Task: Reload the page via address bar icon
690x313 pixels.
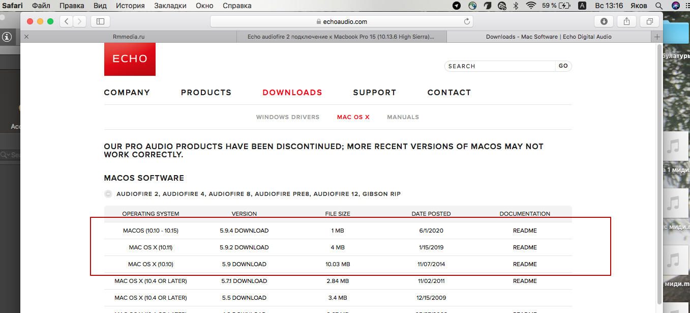Action: point(467,21)
